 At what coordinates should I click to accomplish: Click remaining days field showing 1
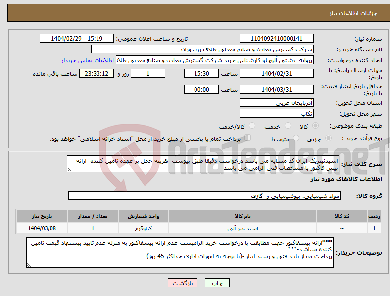(x=148, y=73)
